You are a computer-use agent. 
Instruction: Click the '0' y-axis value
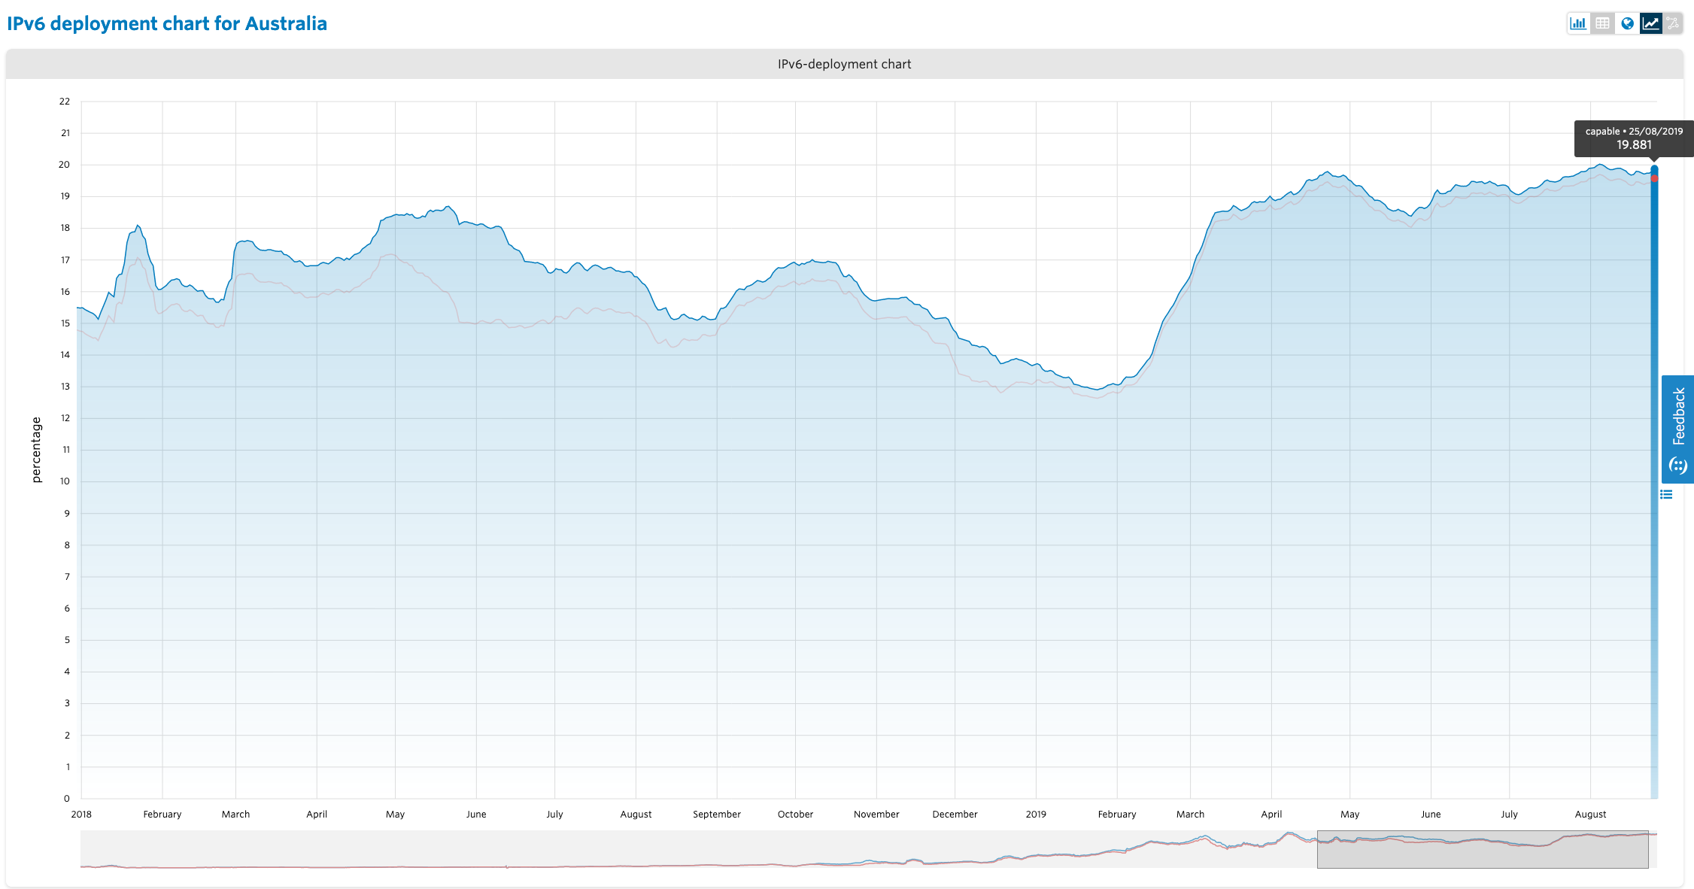point(67,799)
